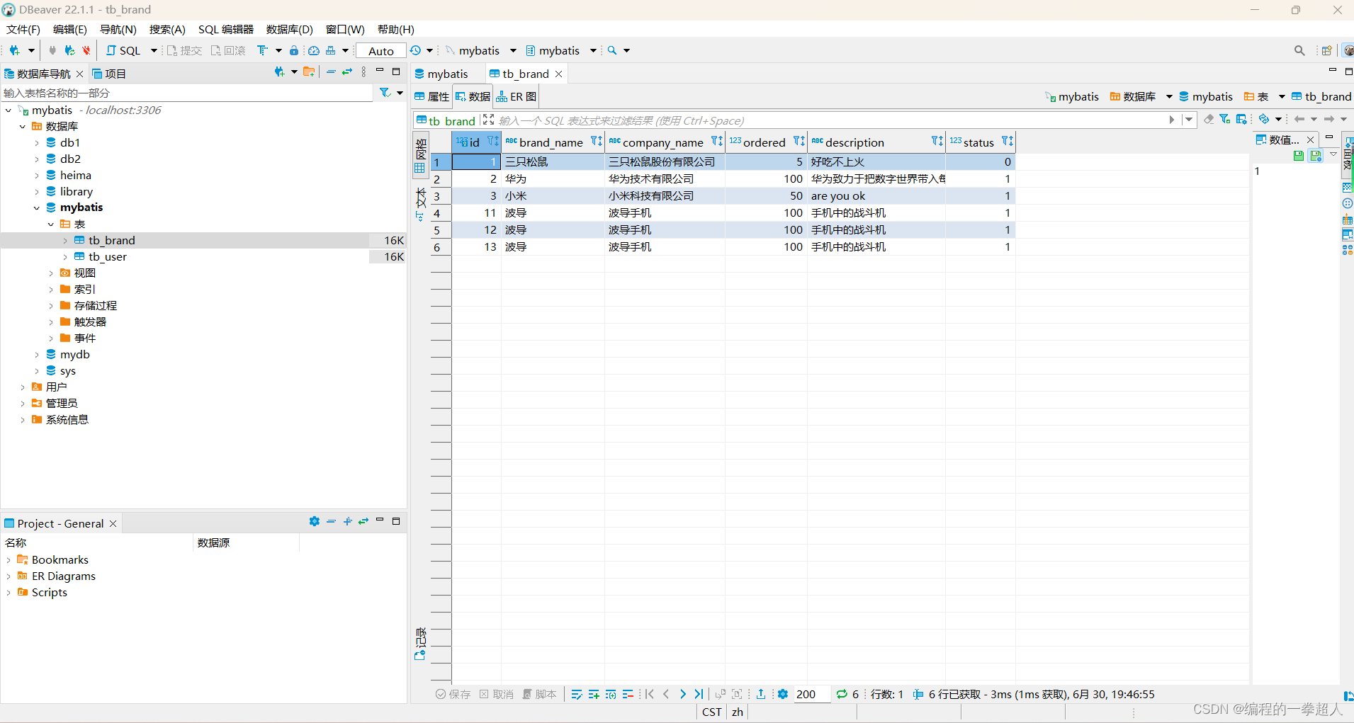The image size is (1354, 723).
Task: Toggle the id column sort filter icon
Action: [493, 142]
